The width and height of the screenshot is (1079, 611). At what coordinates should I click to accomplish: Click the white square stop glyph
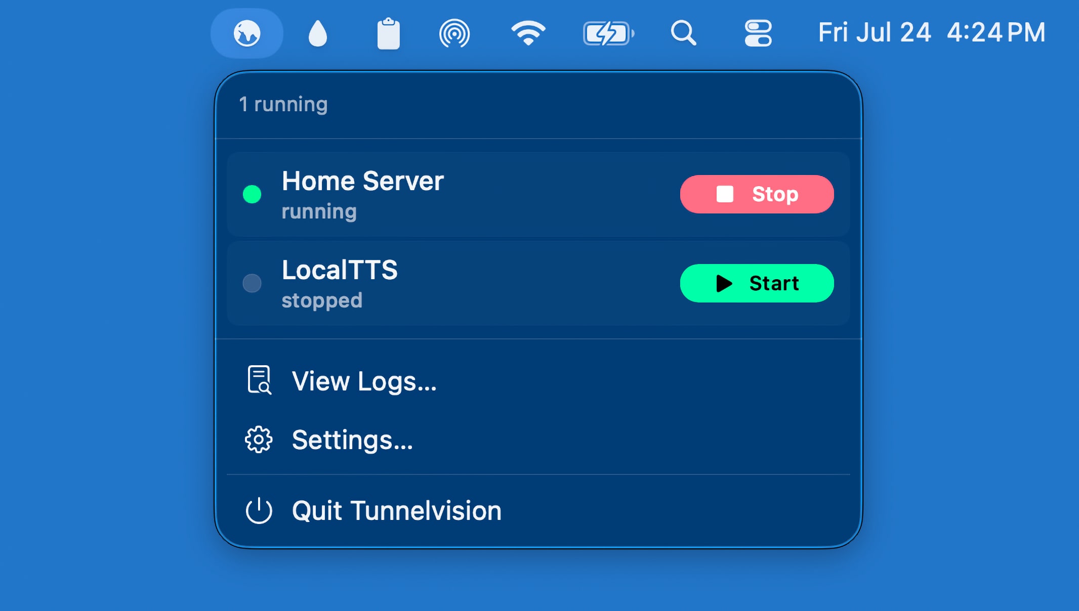tap(725, 194)
